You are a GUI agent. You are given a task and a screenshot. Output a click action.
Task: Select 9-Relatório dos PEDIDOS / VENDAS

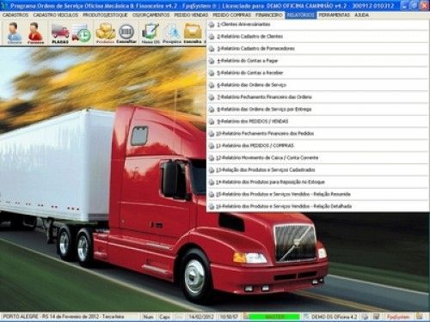[317, 121]
